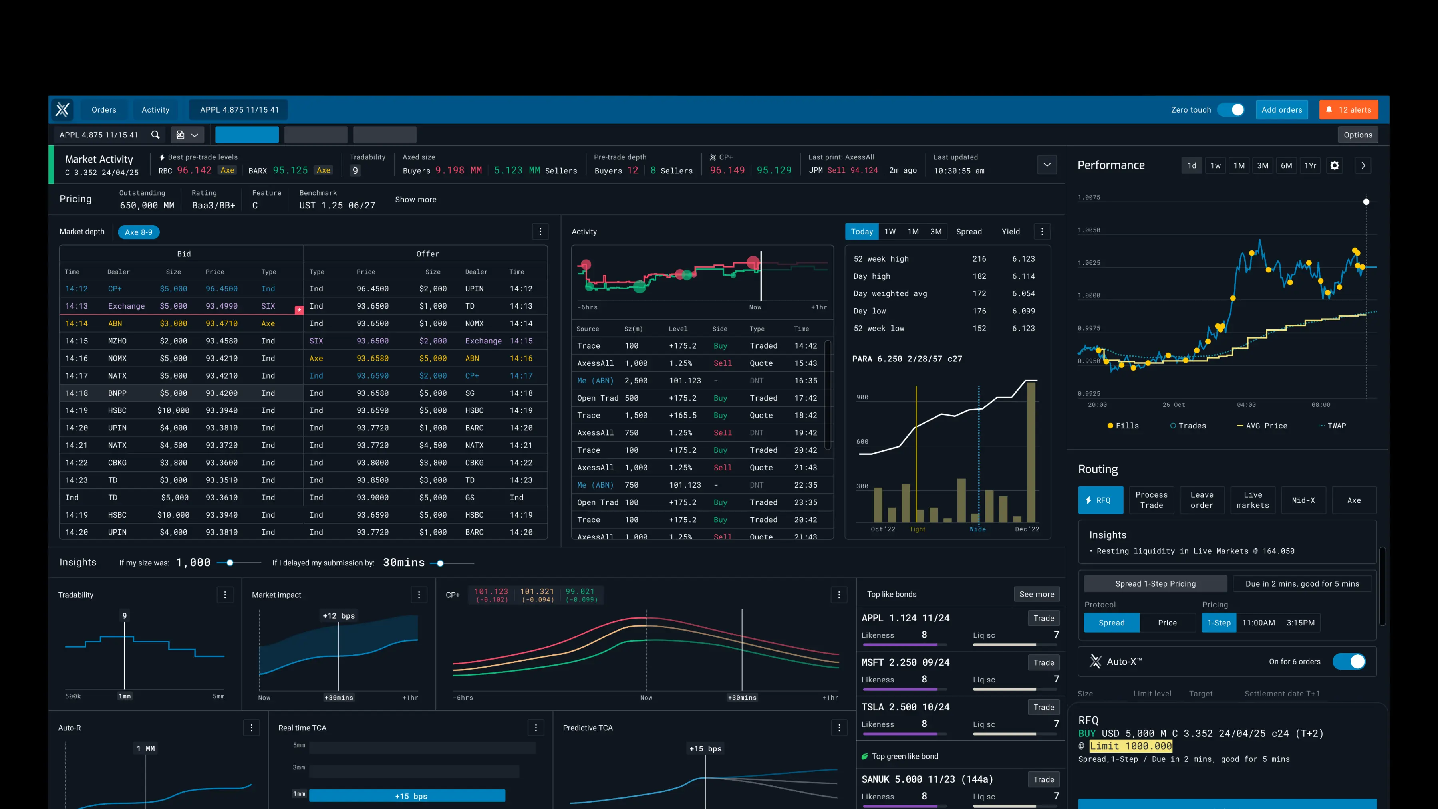
Task: Click the AVG Price legend marker
Action: pos(1240,426)
